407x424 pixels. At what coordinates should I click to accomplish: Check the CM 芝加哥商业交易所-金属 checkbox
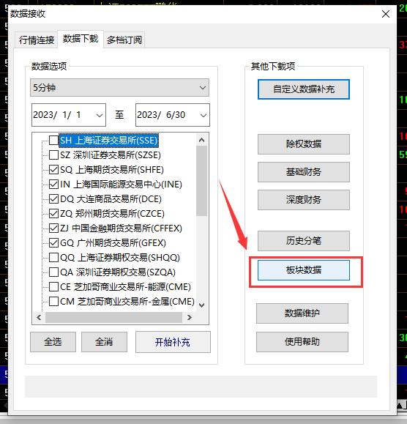(53, 301)
